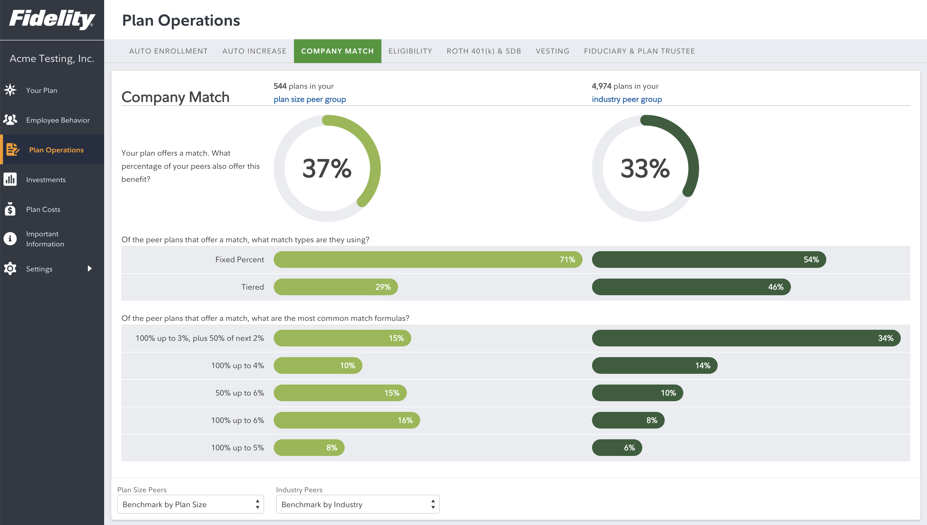Click the 'Plan Size Peers' field label
Image resolution: width=927 pixels, height=525 pixels.
(142, 490)
